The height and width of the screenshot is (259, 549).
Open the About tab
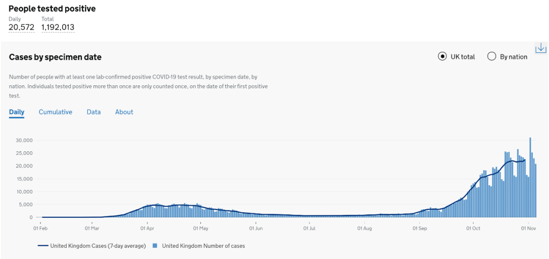(x=125, y=112)
